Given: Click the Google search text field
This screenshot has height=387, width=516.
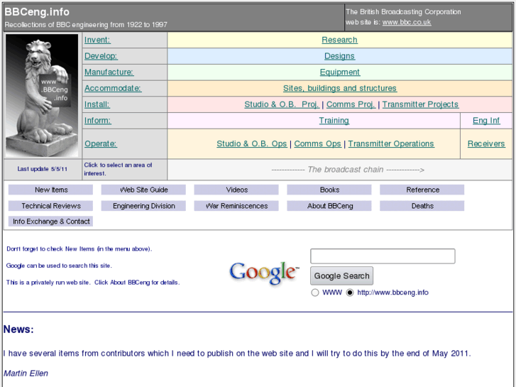Looking at the screenshot, I should 383,256.
